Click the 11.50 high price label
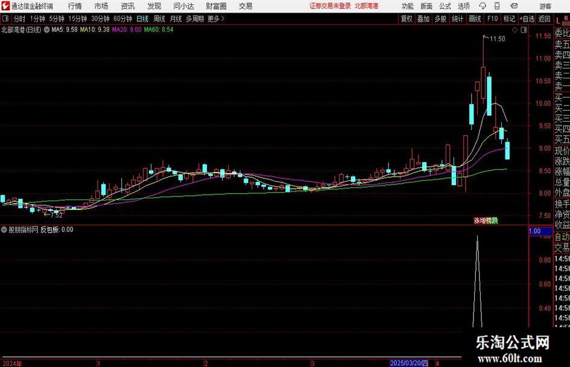Viewport: 570px width, 367px height. 497,39
